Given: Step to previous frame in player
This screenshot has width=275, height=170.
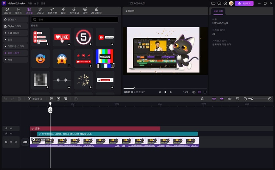Looking at the screenshot, I should pos(160,92).
